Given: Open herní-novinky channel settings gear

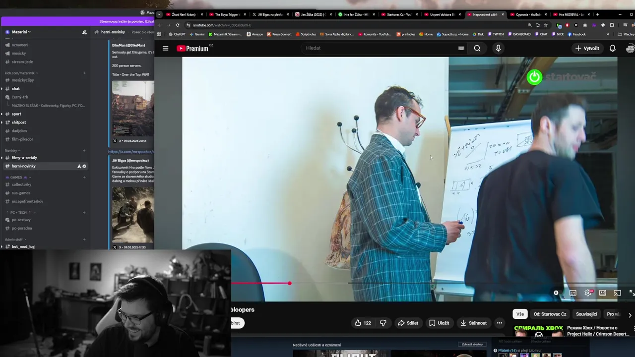Looking at the screenshot, I should coord(84,166).
